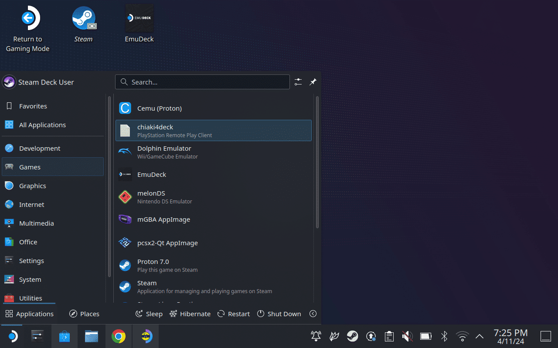This screenshot has height=348, width=558.
Task: Focus the application launcher Search field
Action: point(202,82)
